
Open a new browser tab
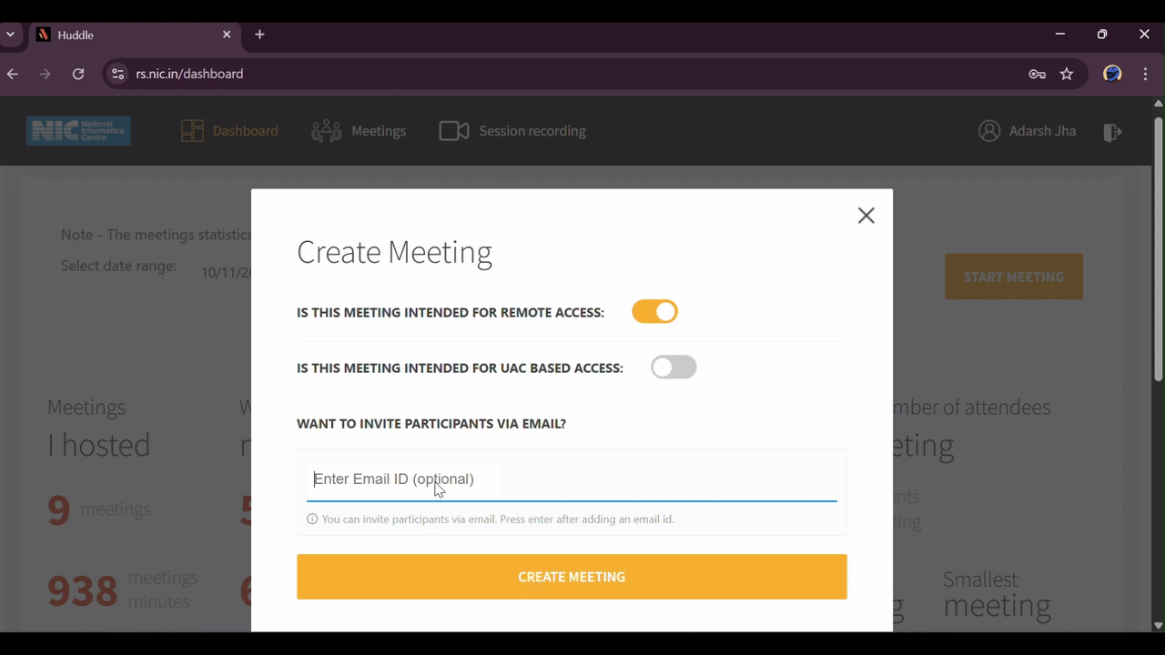[259, 34]
